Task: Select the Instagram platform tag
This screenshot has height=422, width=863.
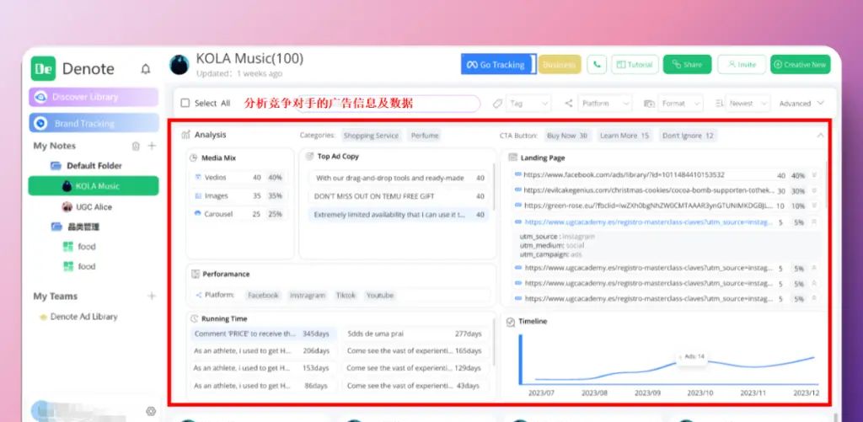Action: coord(307,296)
